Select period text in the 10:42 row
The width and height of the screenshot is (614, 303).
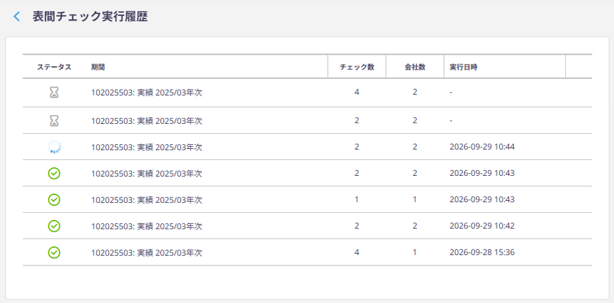pos(147,227)
